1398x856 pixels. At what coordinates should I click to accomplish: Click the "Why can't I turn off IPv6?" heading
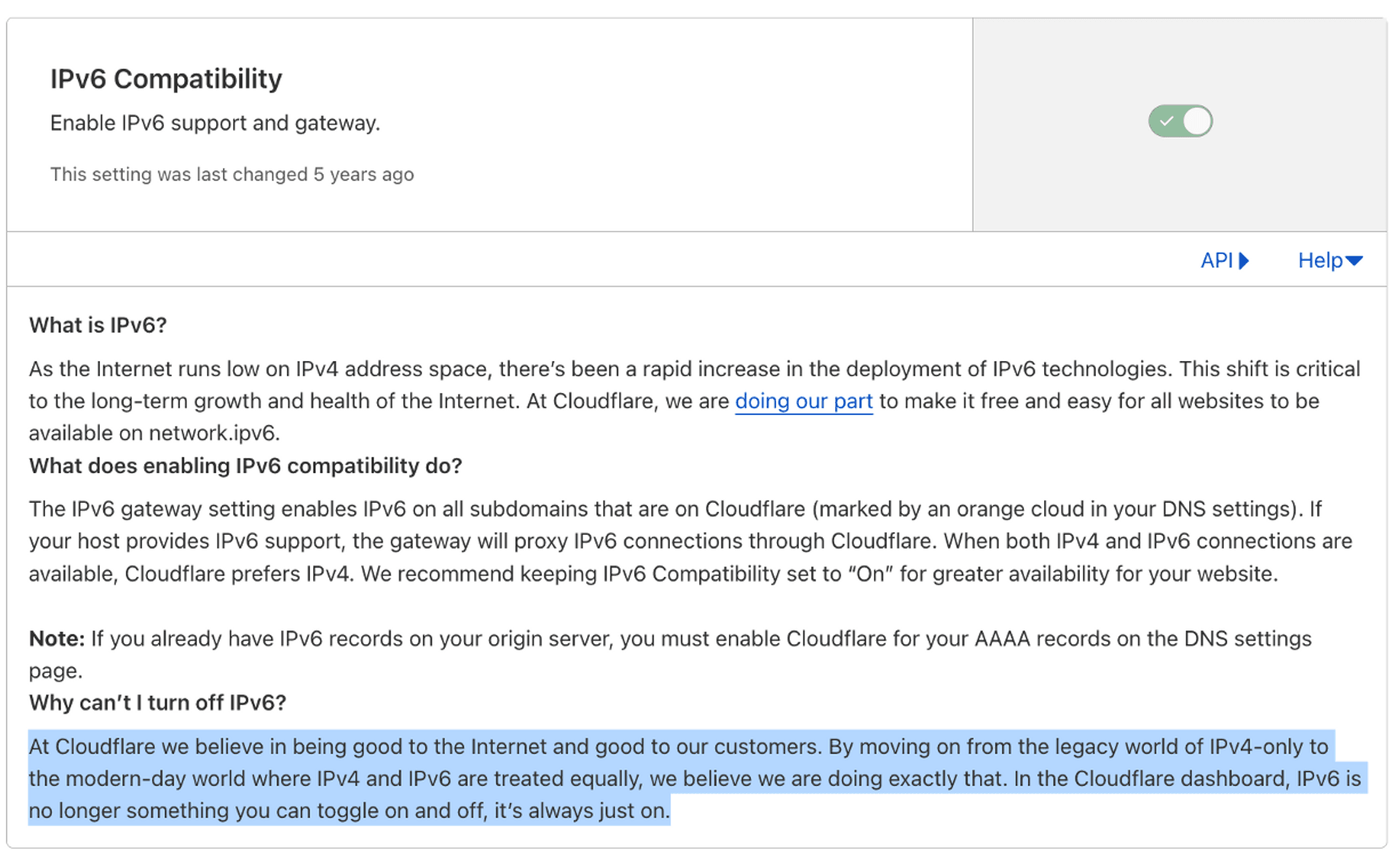[x=157, y=702]
